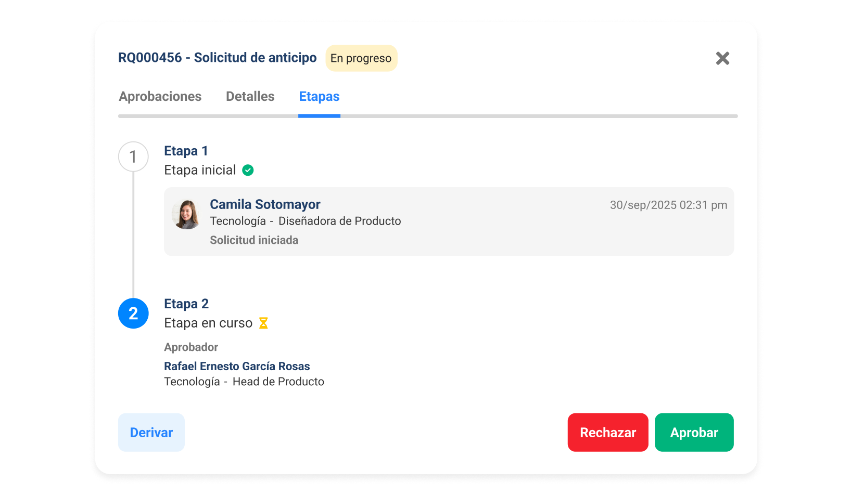The height and width of the screenshot is (496, 851).
Task: Switch to the Aprobaciones tab
Action: click(160, 97)
